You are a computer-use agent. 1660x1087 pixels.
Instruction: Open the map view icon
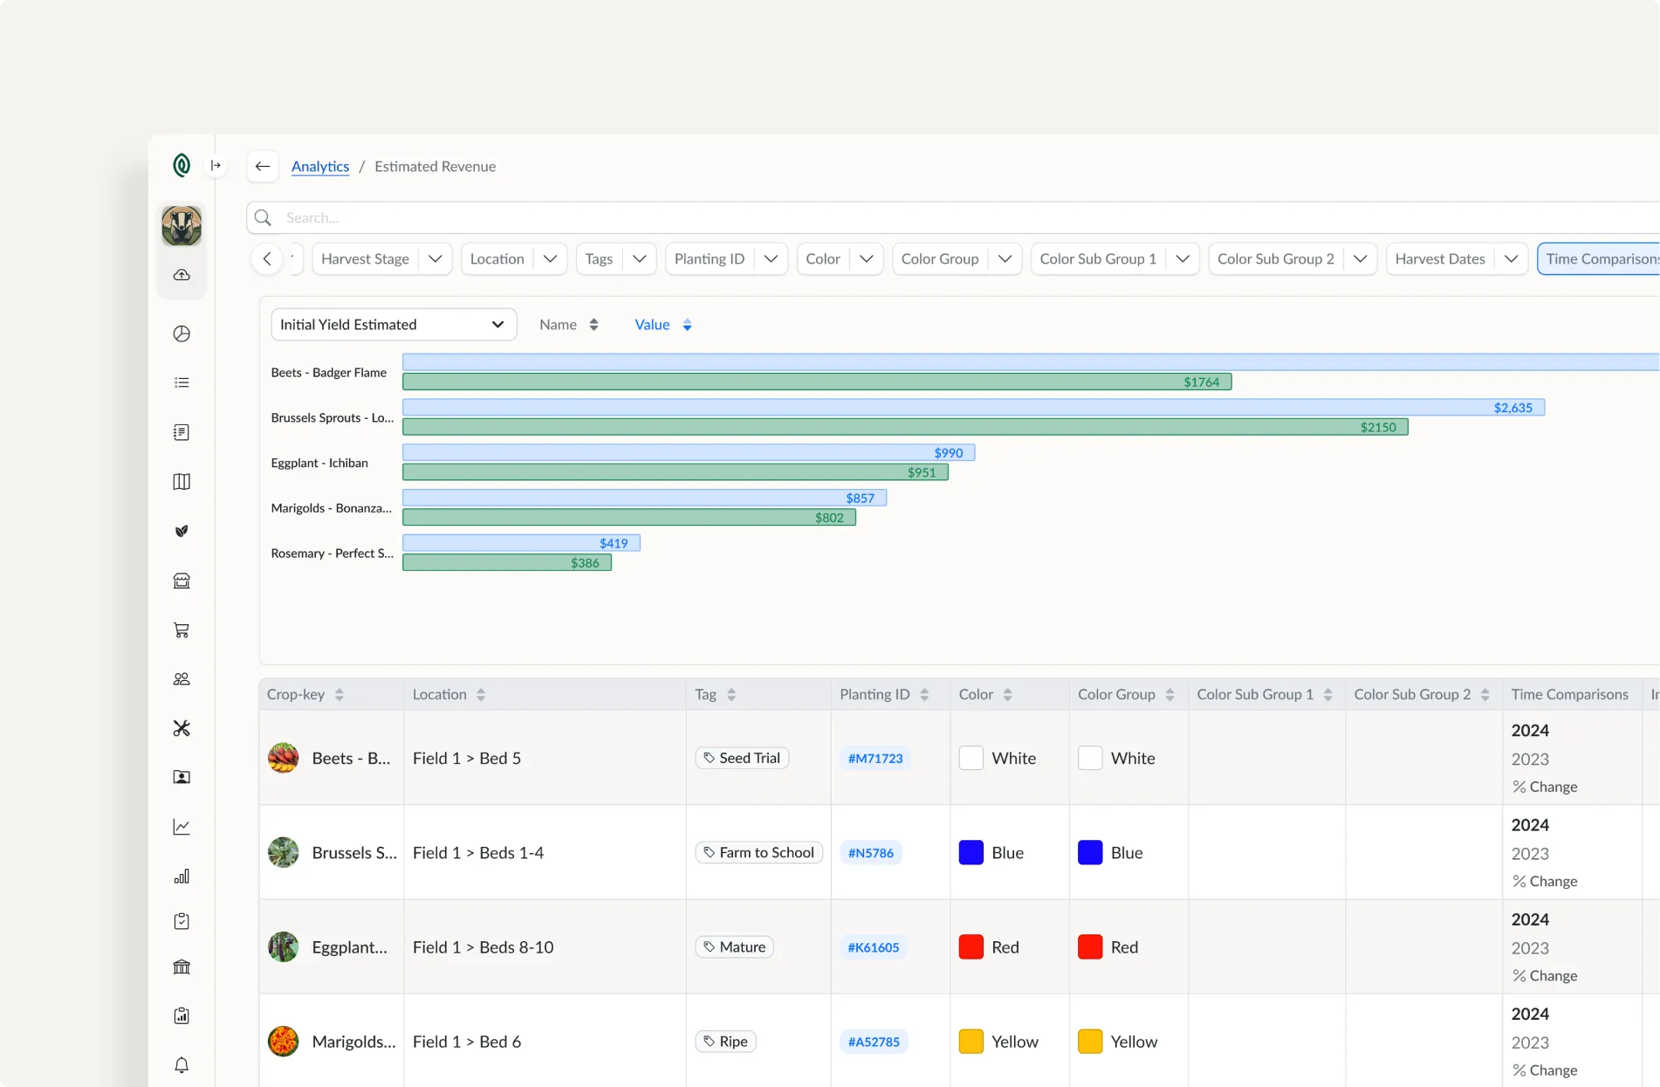(x=181, y=481)
